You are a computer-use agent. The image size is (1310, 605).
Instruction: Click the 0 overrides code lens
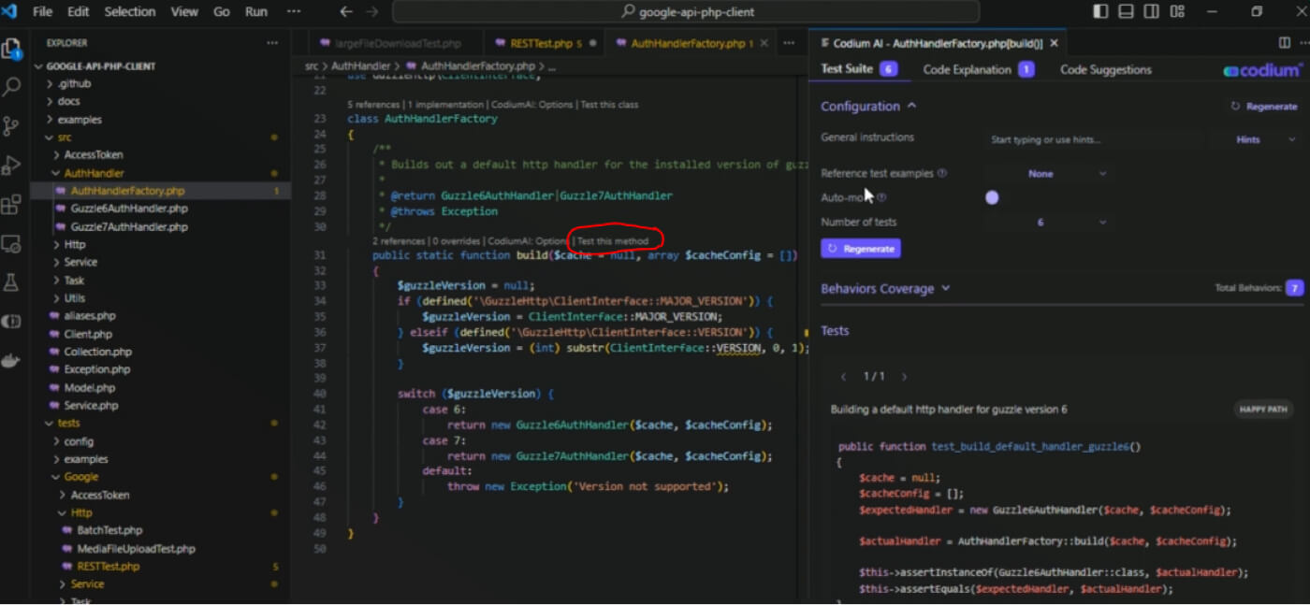coord(458,241)
